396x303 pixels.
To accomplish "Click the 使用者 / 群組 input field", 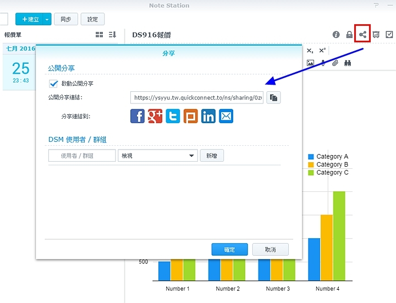I will pyautogui.click(x=82, y=156).
